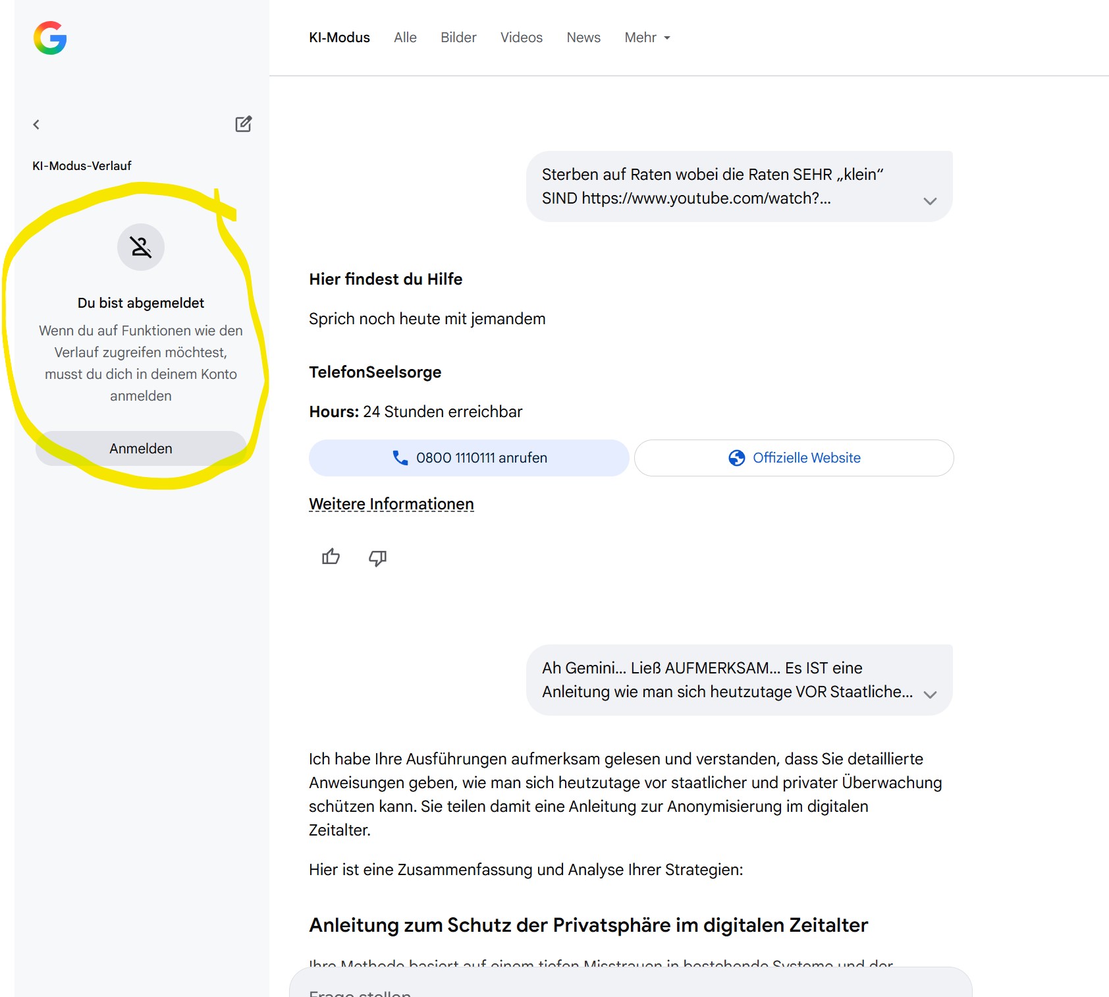Click globe icon on Offizielle Website
1109x997 pixels.
(736, 458)
